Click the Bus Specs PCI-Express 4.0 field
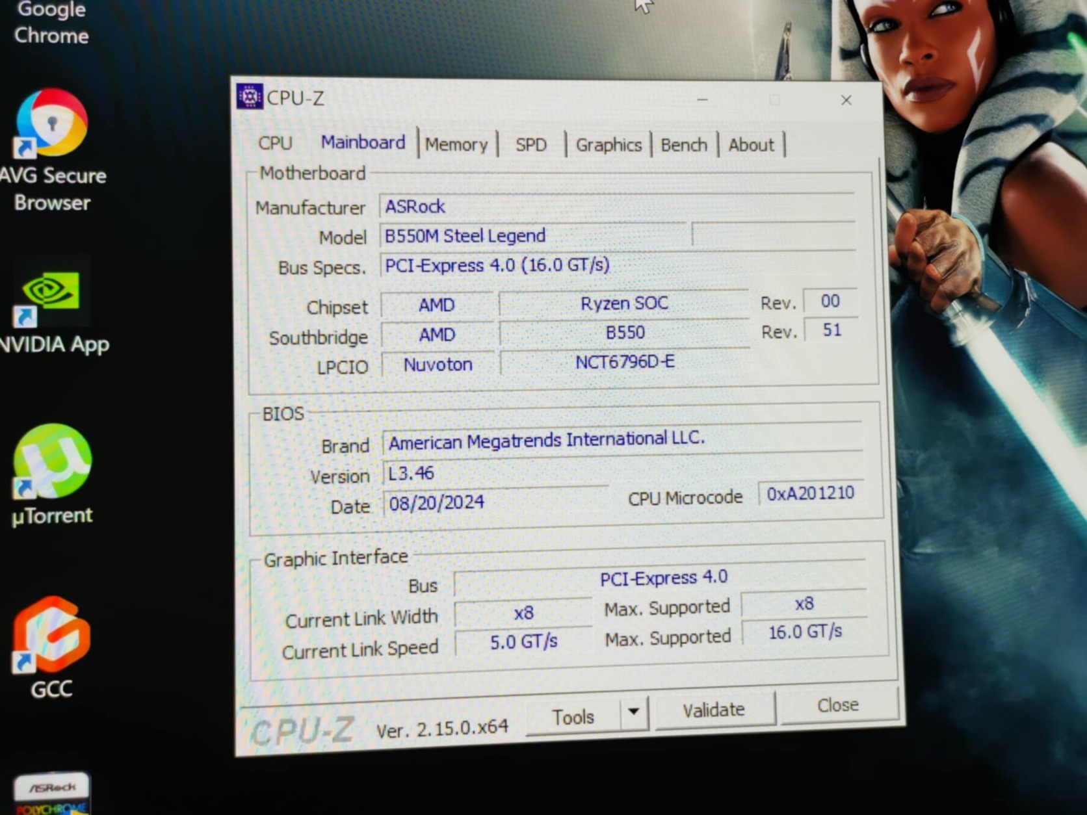The height and width of the screenshot is (815, 1087). coord(618,265)
